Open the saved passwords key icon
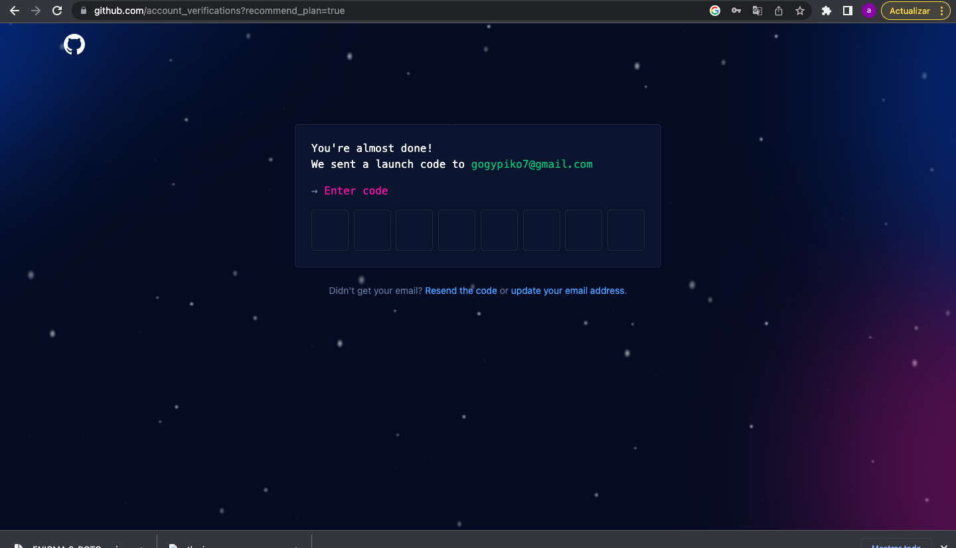956x548 pixels. [x=736, y=11]
